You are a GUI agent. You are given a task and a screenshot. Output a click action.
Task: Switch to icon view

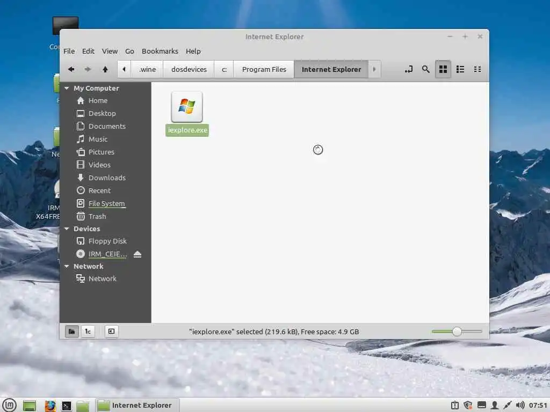click(443, 69)
